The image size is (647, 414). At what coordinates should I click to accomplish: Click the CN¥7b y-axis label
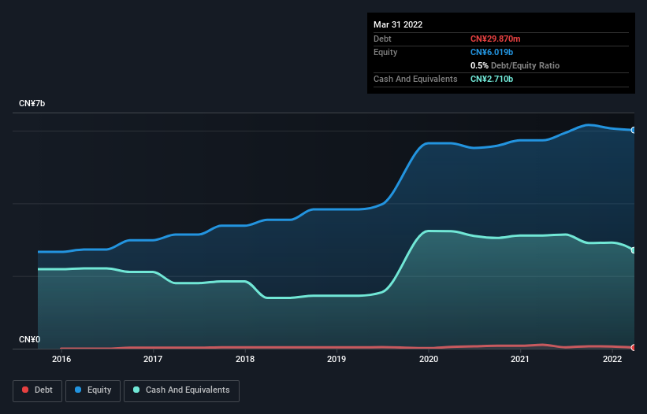coord(32,103)
